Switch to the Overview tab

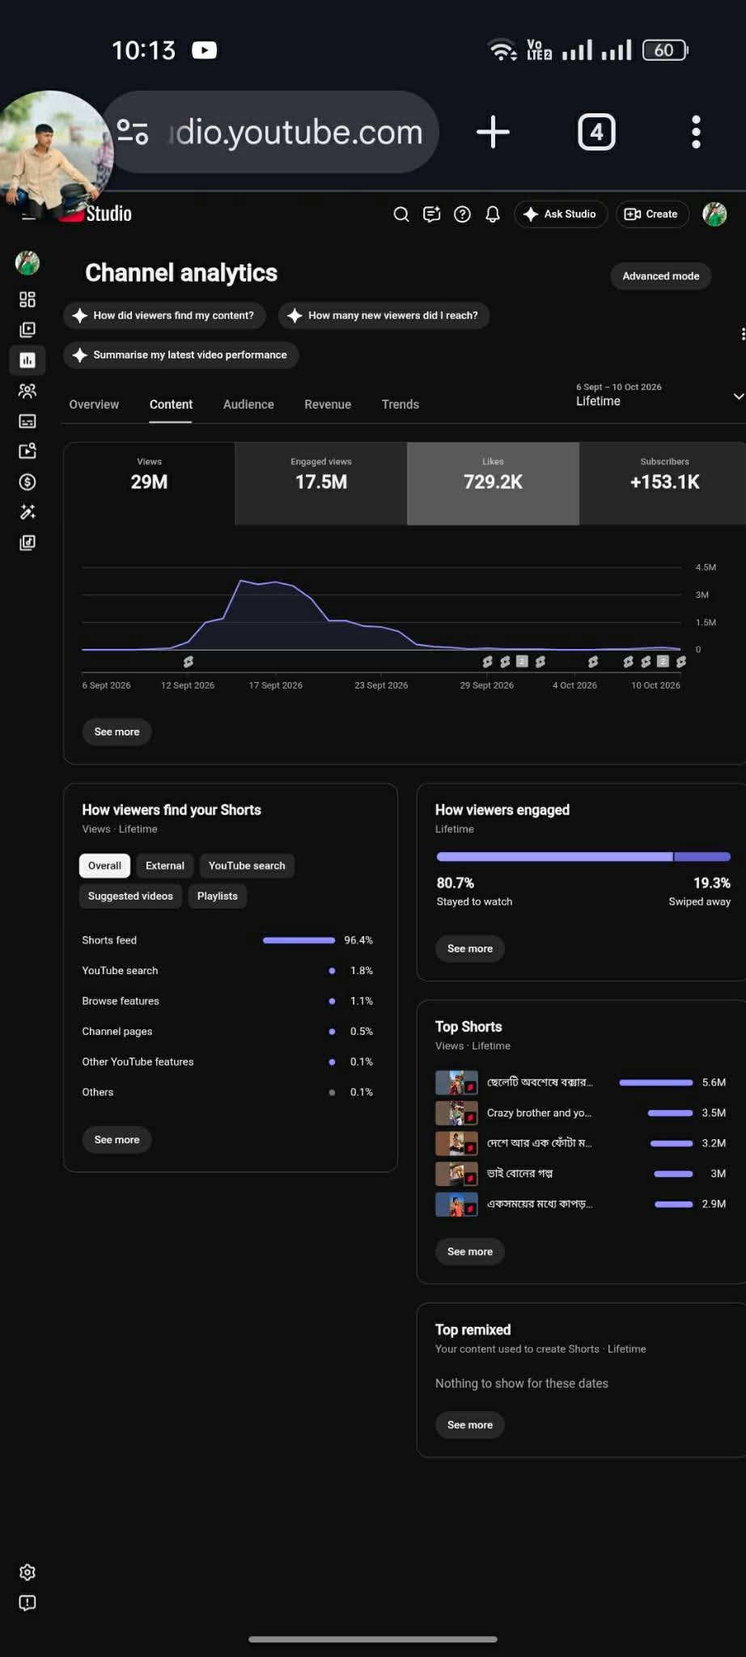coord(94,405)
